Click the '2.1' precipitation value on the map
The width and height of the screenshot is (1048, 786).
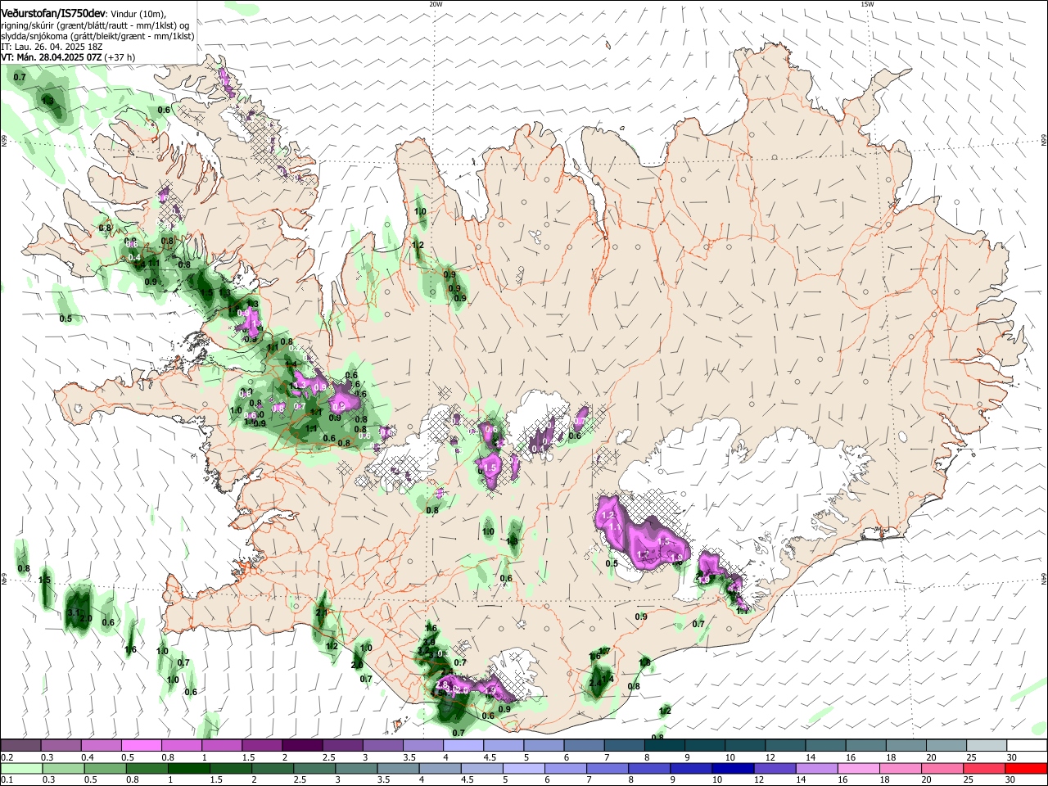click(x=321, y=612)
